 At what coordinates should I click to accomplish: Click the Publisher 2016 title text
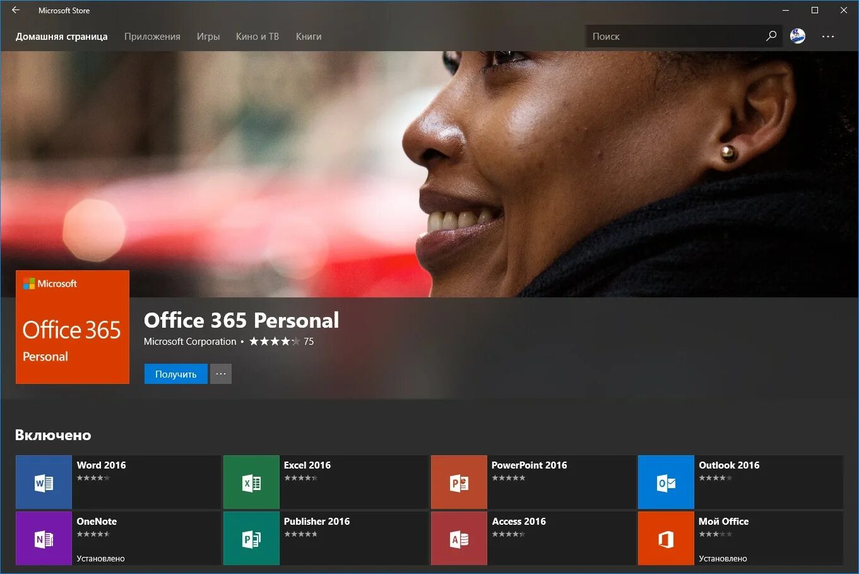(317, 522)
